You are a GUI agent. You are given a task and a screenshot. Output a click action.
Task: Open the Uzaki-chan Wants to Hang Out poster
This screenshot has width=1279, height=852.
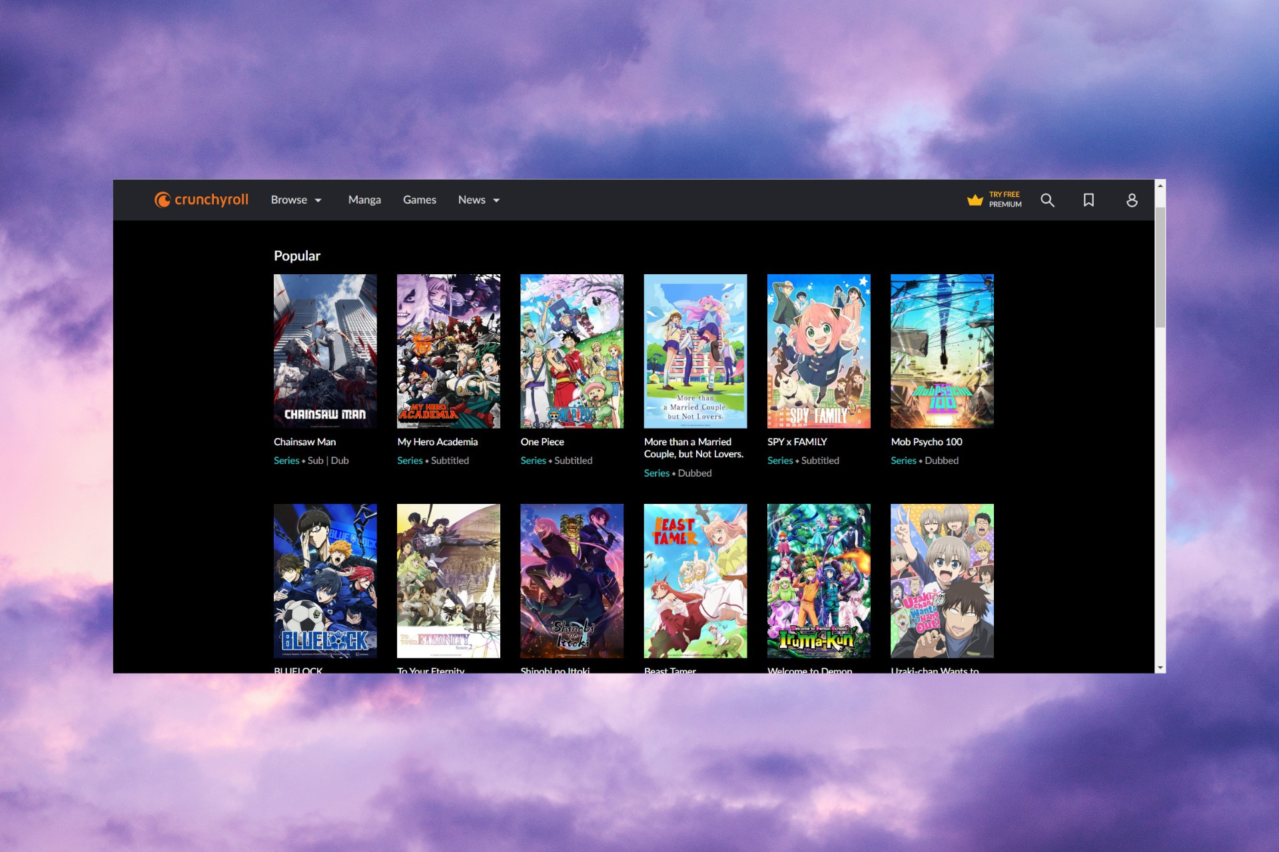[942, 580]
